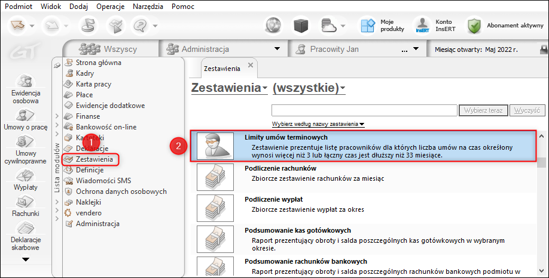The height and width of the screenshot is (278, 549).
Task: Expand the Finanse module tree
Action: pyautogui.click(x=57, y=116)
